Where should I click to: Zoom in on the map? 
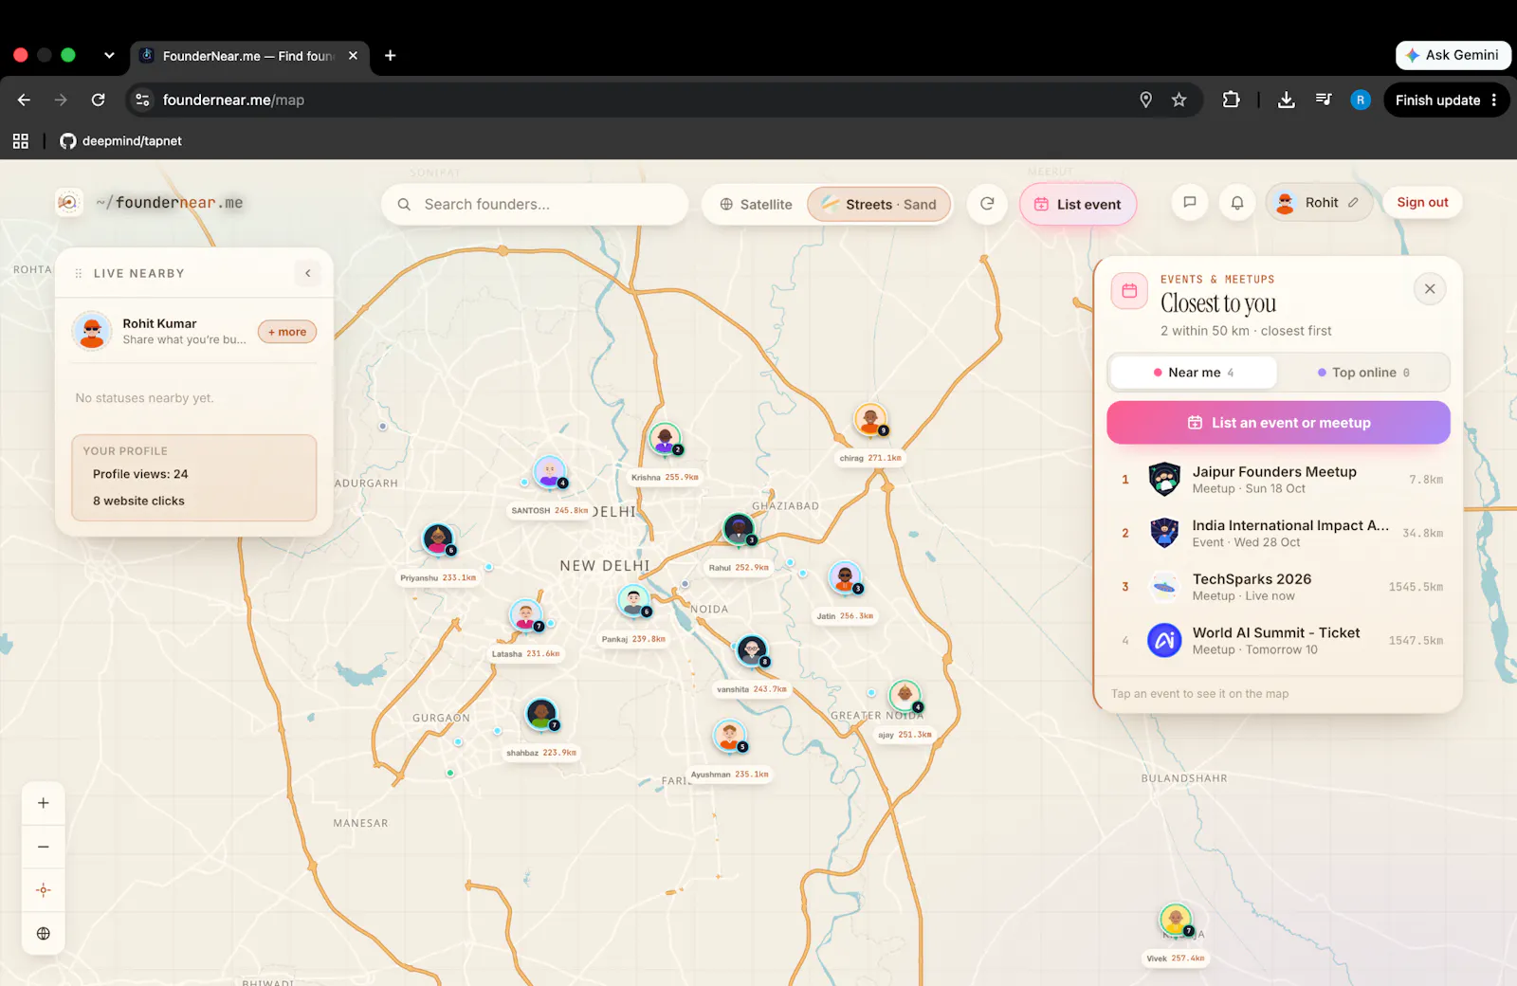pos(44,803)
